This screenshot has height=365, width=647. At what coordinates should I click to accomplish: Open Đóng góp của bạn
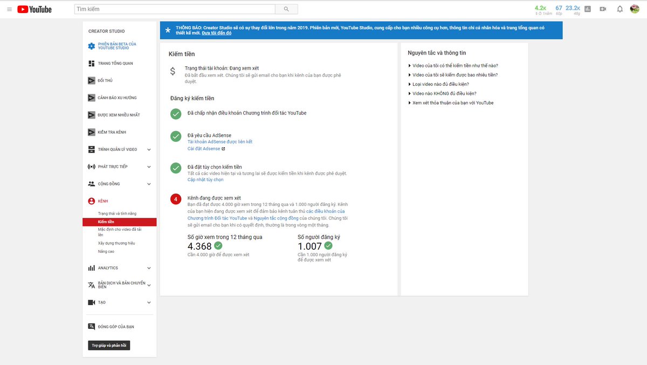(116, 327)
